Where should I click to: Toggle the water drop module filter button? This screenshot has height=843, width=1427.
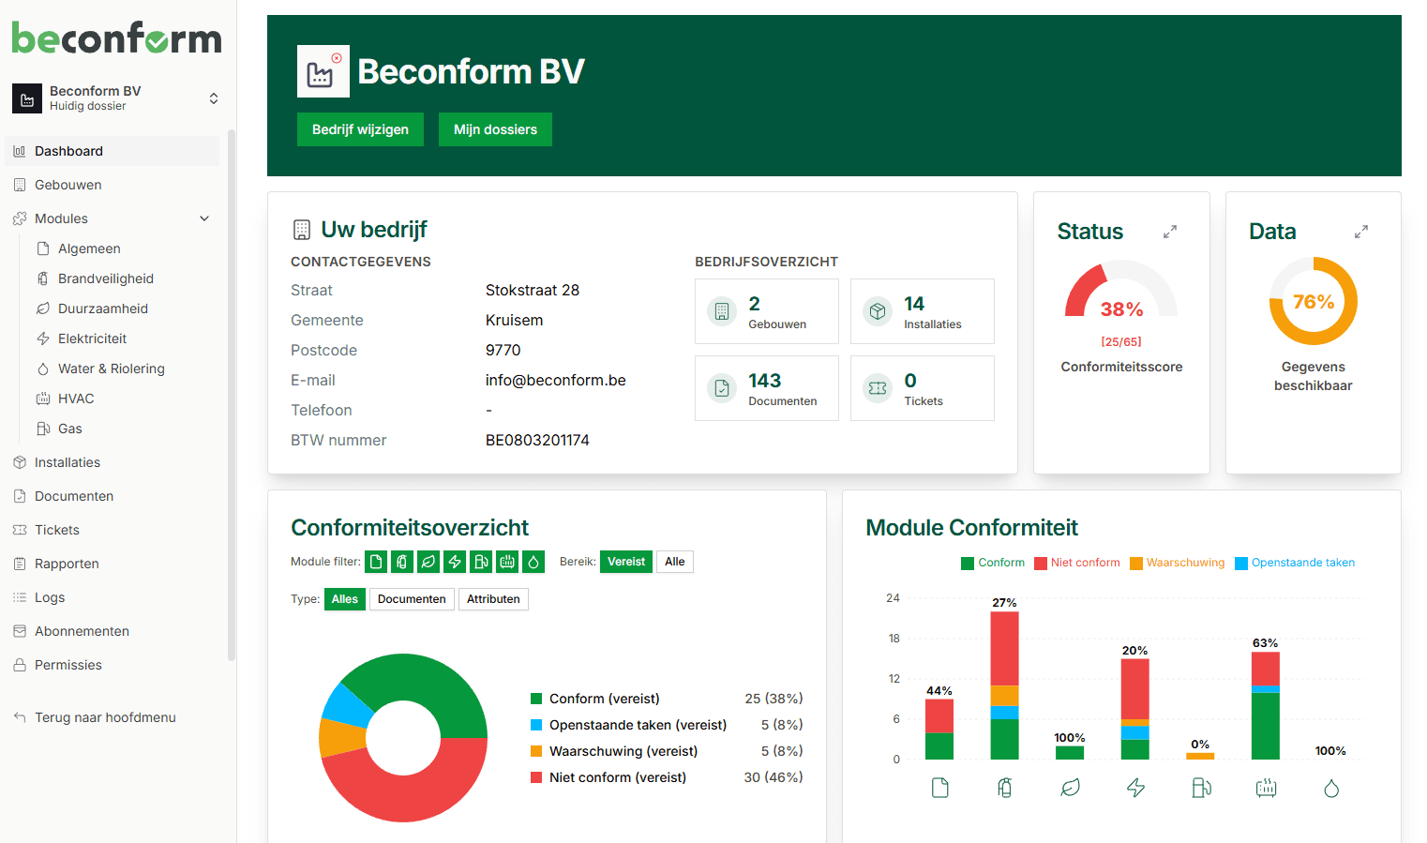pos(533,562)
